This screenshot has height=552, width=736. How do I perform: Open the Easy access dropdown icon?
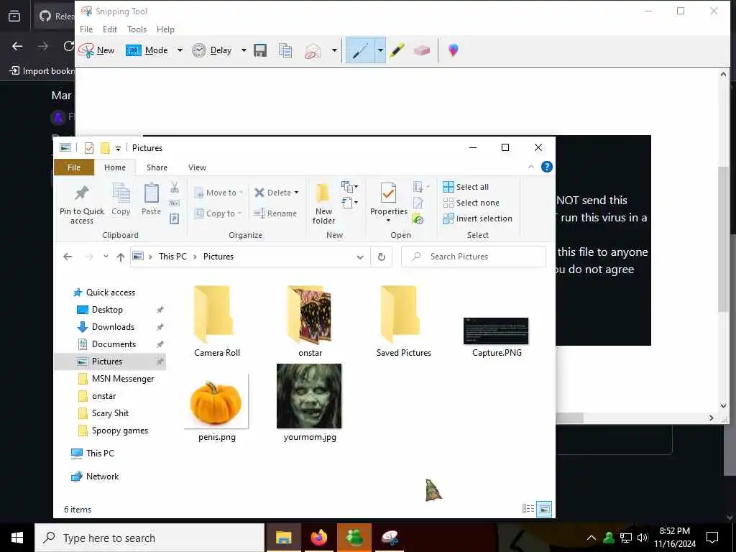point(350,203)
